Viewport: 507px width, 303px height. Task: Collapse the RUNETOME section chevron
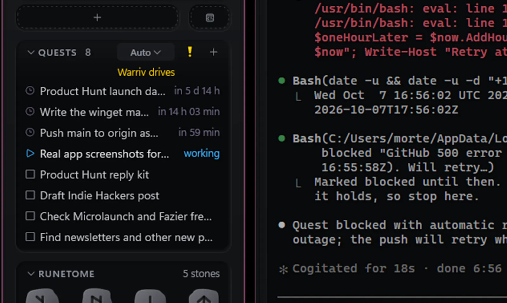(31, 274)
